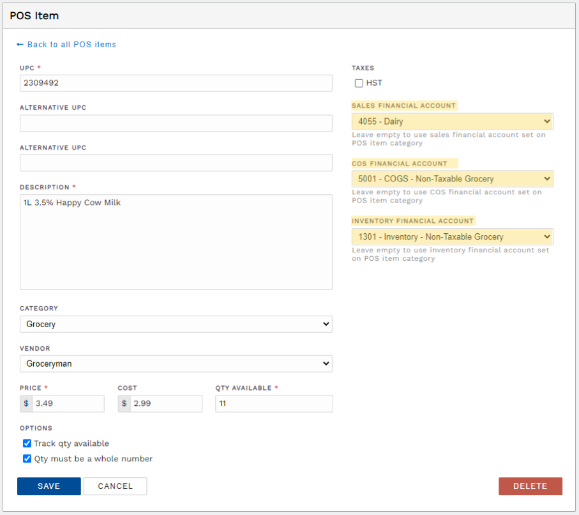Uncheck Qty must be a whole number
This screenshot has width=579, height=515.
pos(27,458)
